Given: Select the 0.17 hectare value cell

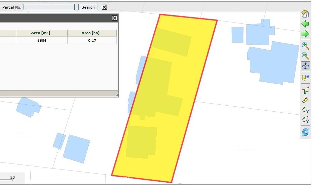Looking at the screenshot, I should (x=92, y=40).
